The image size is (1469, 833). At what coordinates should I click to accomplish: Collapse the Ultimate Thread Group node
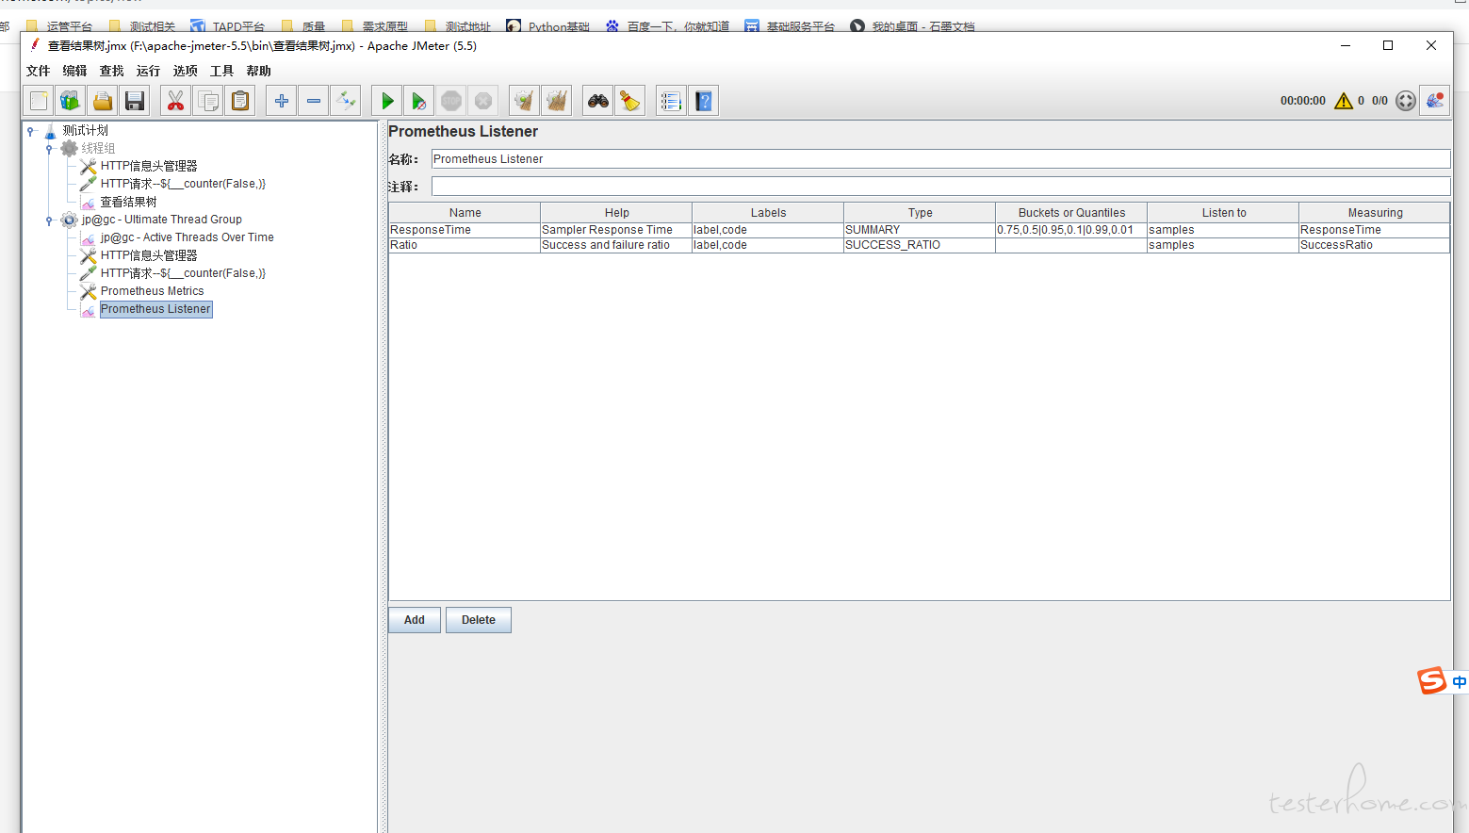(x=50, y=220)
